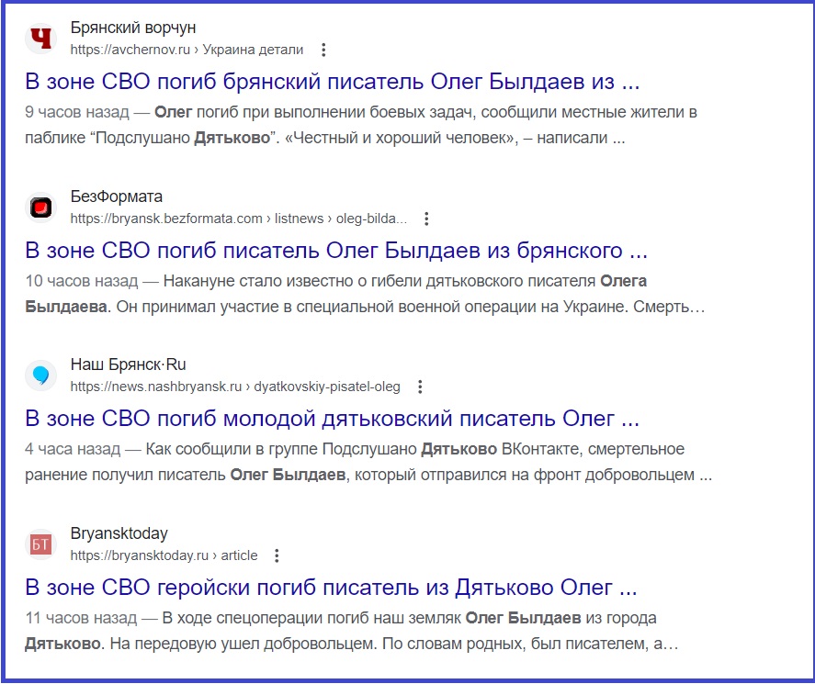Click the bryansk.bezformata.com URL breadcrumb

(x=238, y=219)
